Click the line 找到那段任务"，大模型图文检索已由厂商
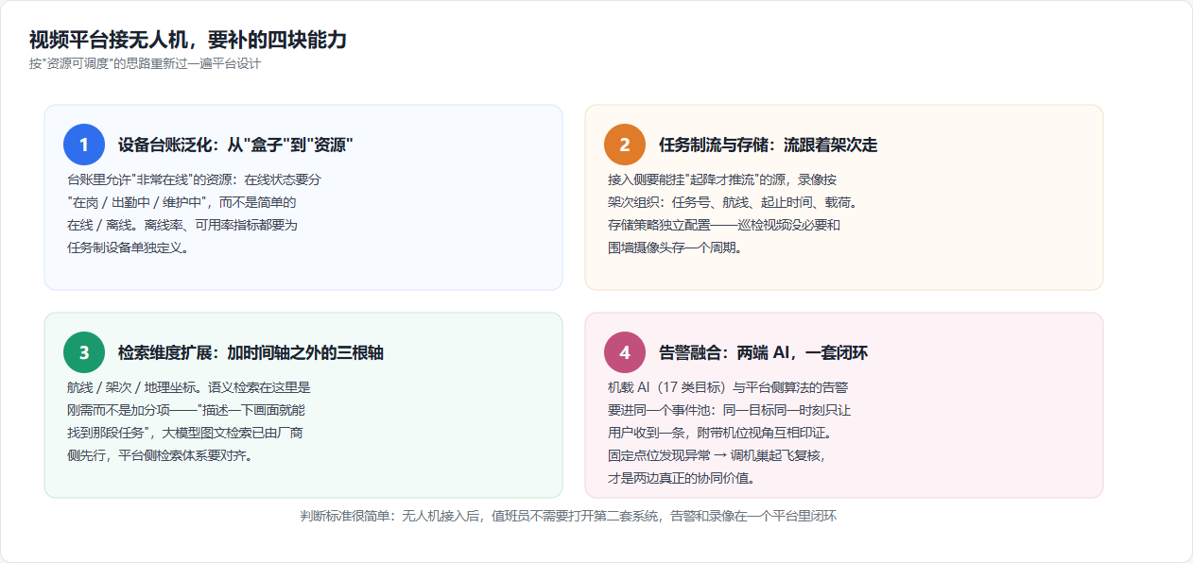Screen dimensions: 1193x563 tap(185, 433)
